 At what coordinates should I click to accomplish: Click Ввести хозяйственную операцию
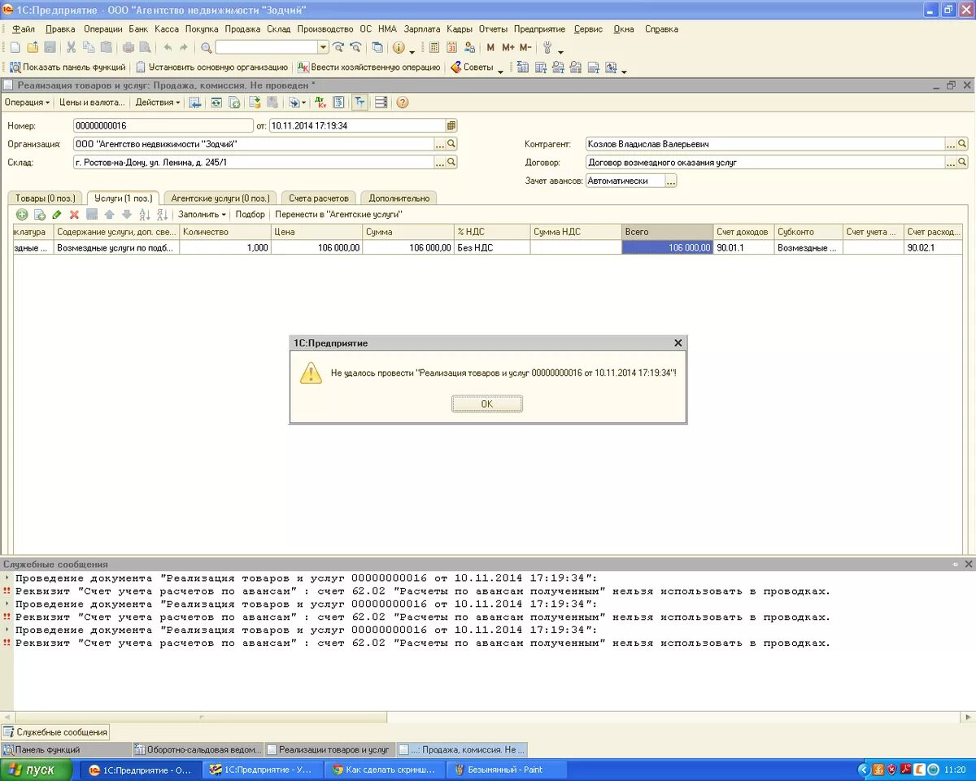point(369,68)
